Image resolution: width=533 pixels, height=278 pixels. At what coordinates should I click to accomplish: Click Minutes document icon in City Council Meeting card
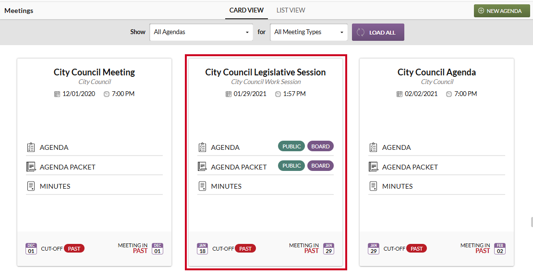coord(31,186)
